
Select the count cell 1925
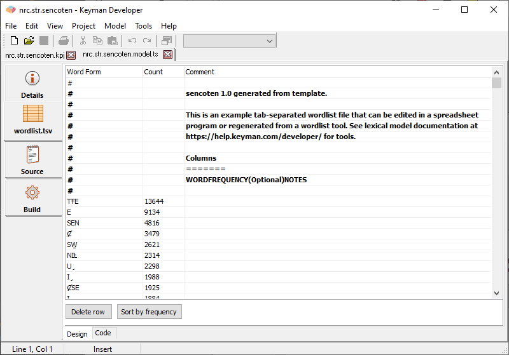click(164, 288)
